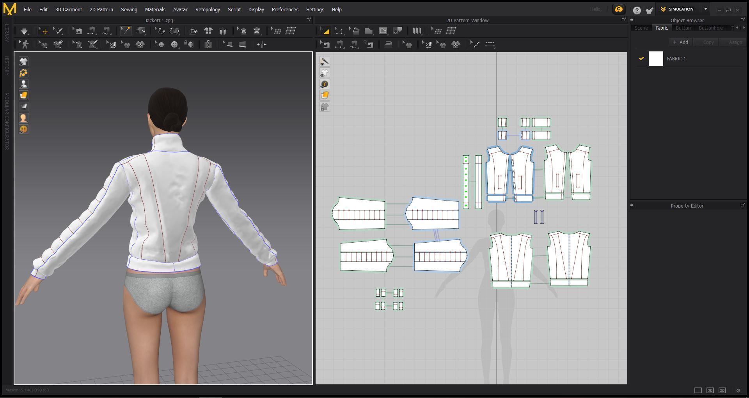
Task: Select Internal Rectangle tool in 2D toolbar
Action: click(383, 31)
